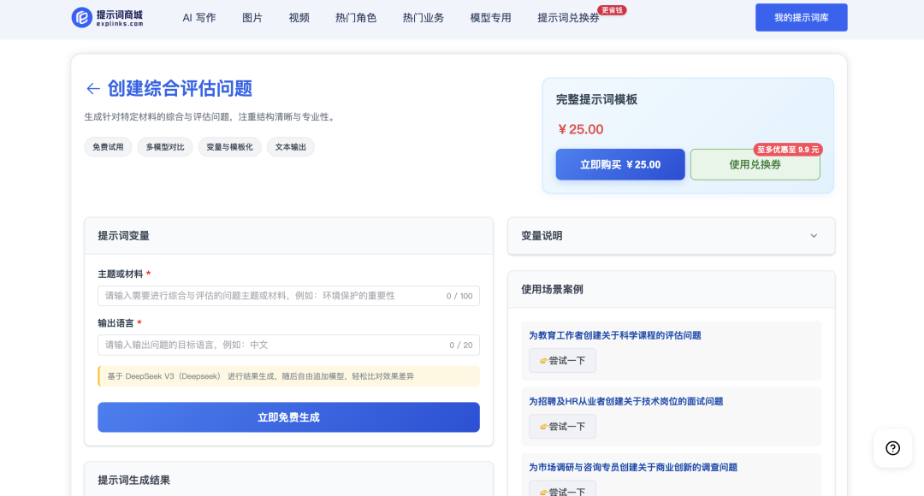Focus the 输出语言 input field
This screenshot has height=496, width=924.
[x=289, y=345]
